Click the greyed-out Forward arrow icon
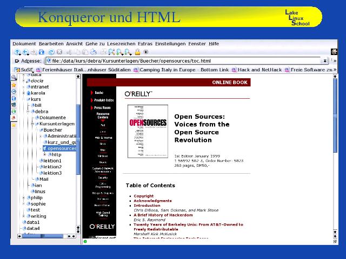346x259 pixels. tap(34, 52)
